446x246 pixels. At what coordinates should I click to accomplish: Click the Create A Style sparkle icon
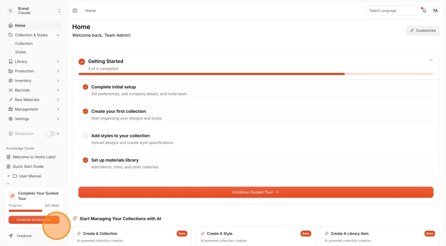click(x=203, y=234)
